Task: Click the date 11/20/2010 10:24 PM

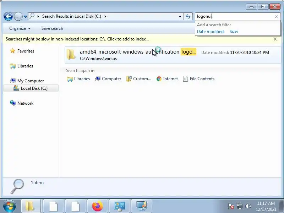Action: [x=250, y=53]
